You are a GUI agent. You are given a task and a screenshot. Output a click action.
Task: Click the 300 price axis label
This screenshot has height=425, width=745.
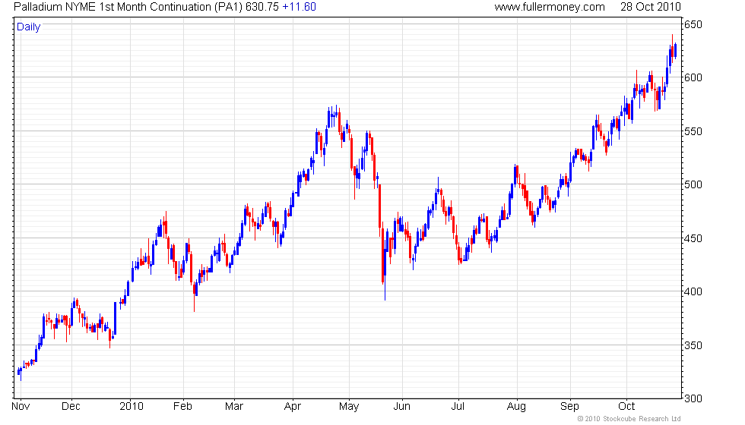point(693,399)
